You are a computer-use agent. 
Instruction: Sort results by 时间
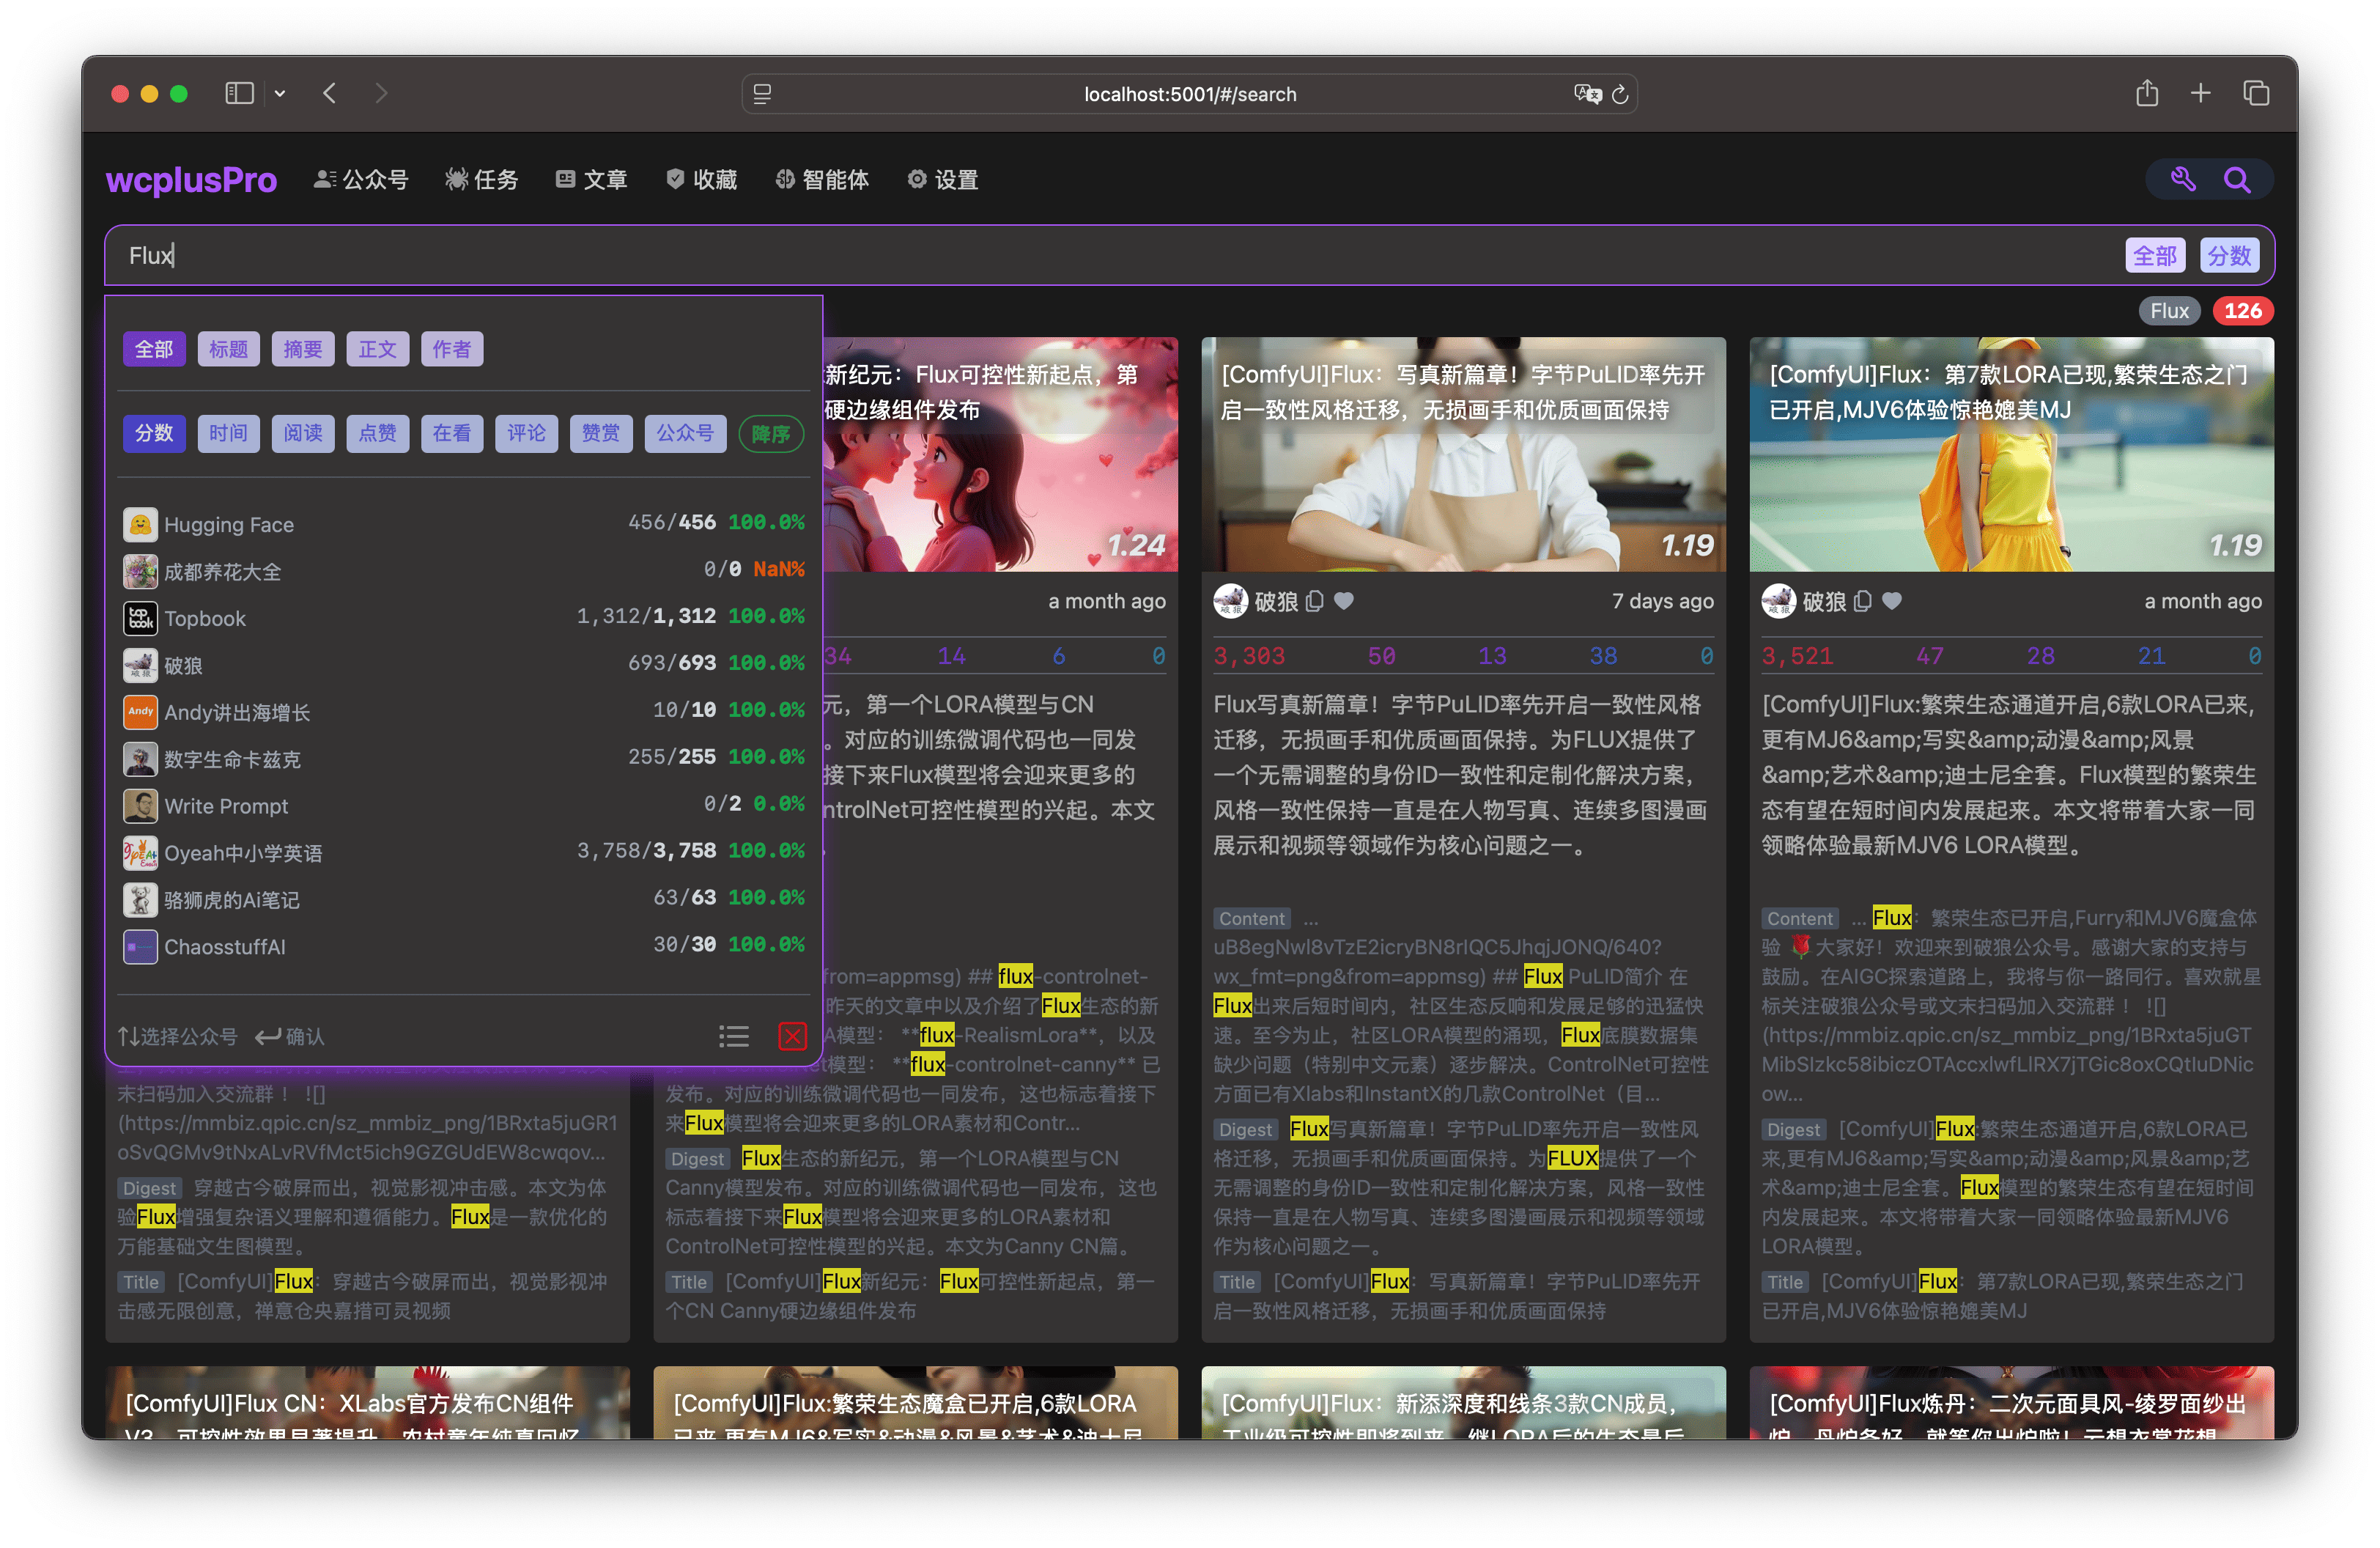point(228,433)
